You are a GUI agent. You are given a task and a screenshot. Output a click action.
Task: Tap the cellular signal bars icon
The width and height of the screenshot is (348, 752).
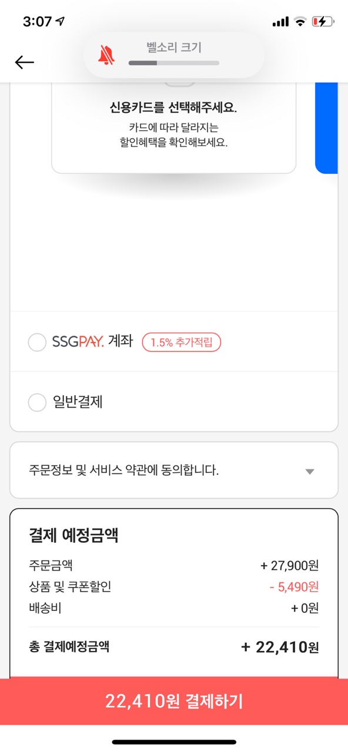(280, 22)
